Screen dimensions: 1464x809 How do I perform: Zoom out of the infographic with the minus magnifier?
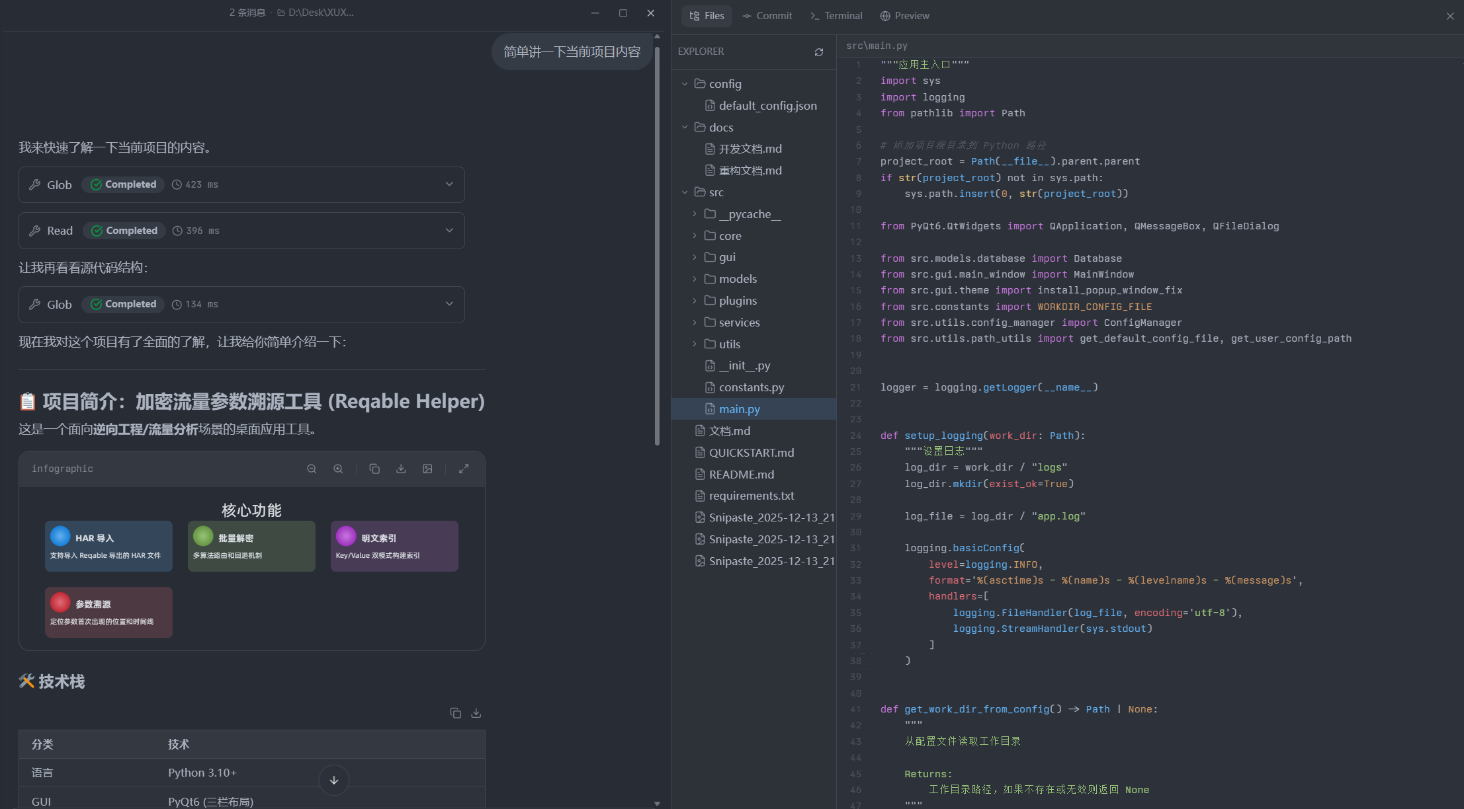312,469
